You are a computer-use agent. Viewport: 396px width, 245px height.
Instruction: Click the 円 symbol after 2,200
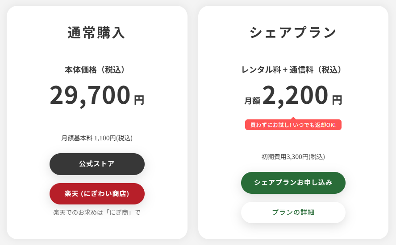tap(337, 100)
